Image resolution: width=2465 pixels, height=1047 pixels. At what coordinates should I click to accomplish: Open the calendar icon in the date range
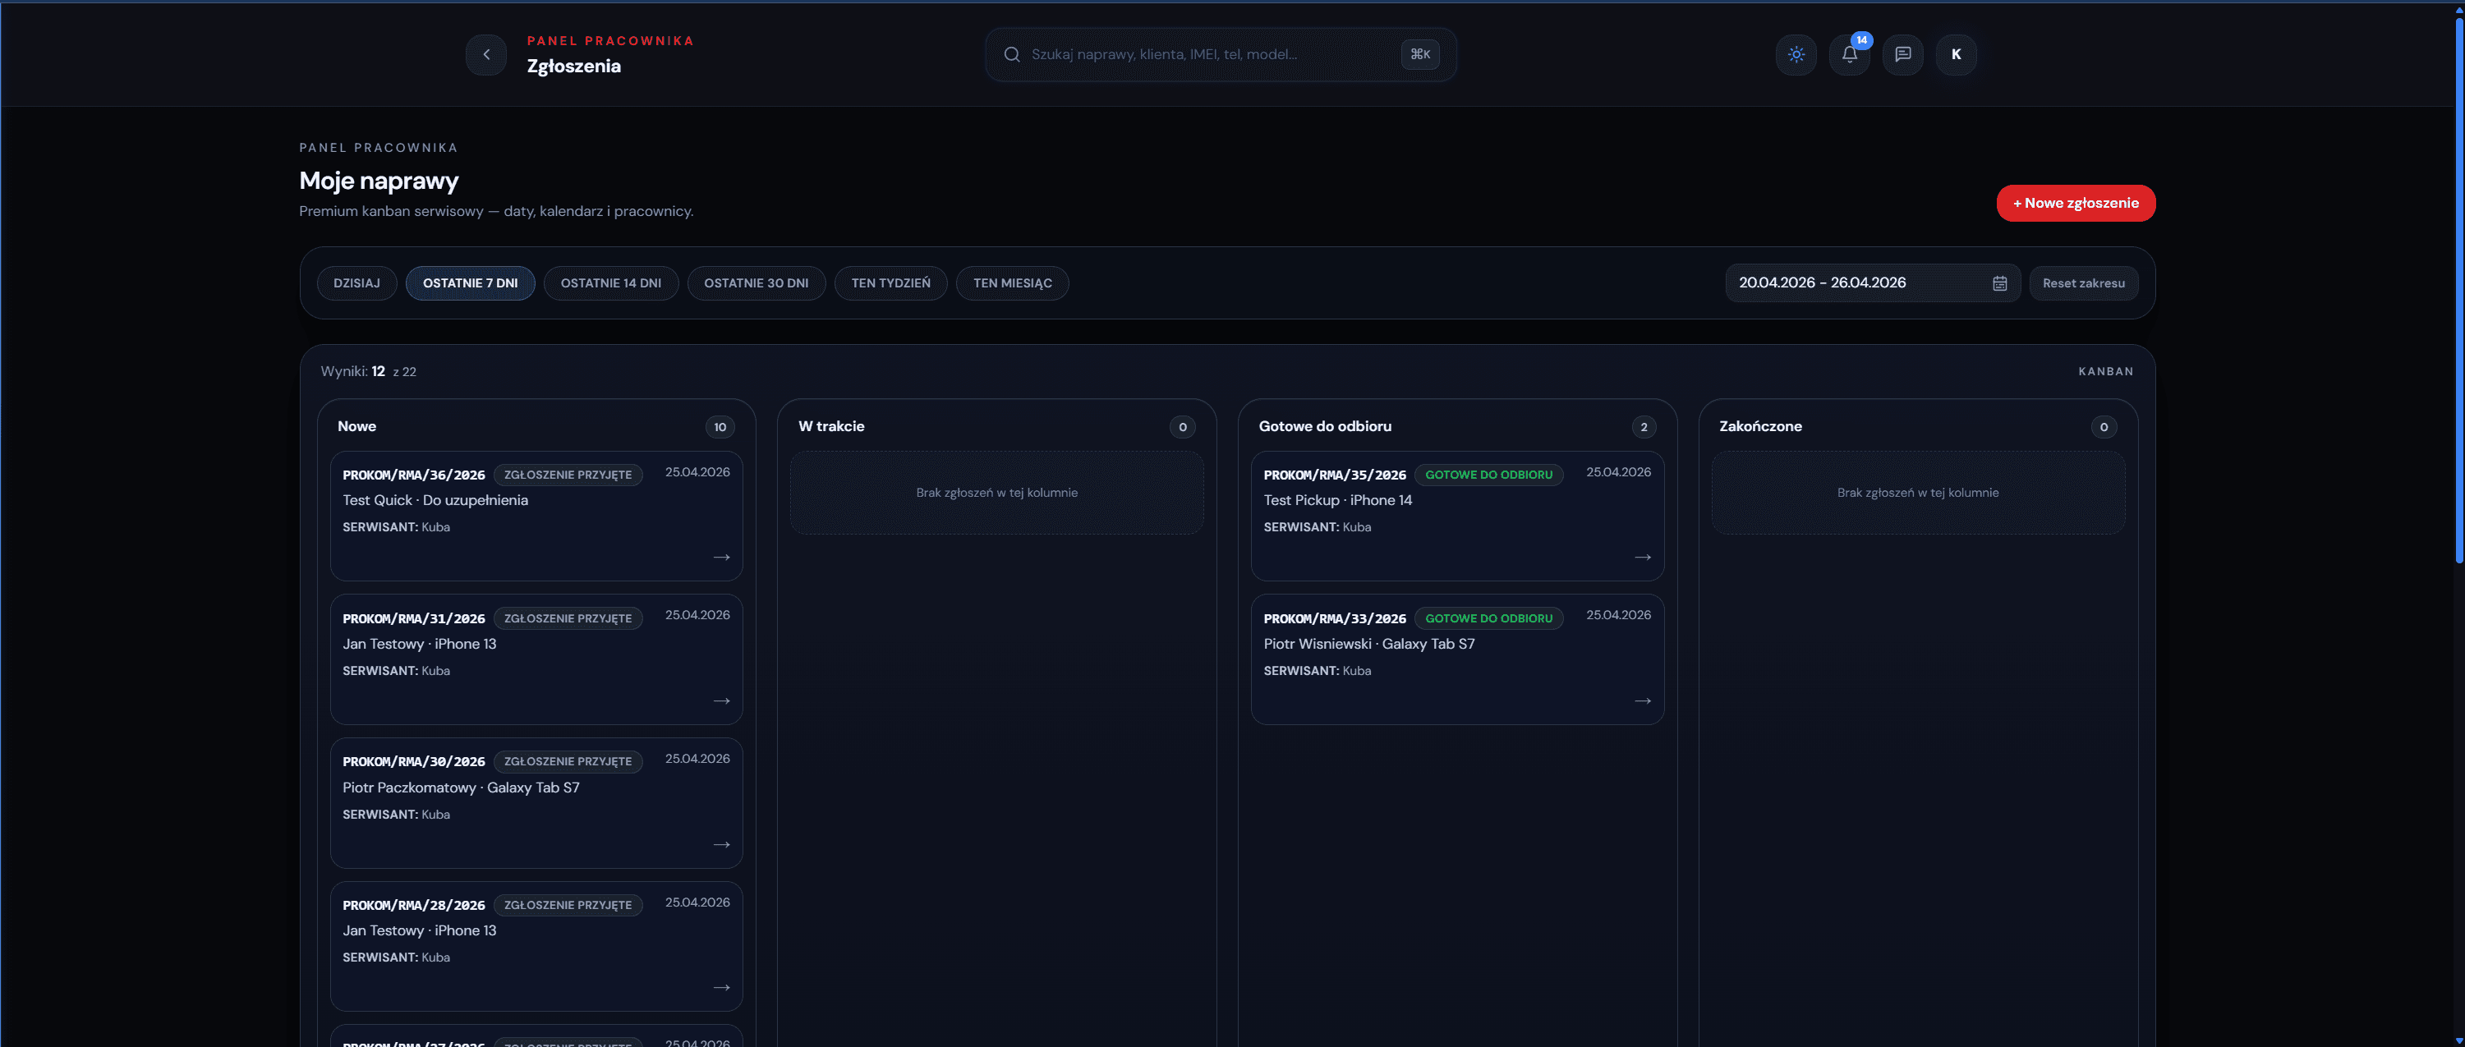pyautogui.click(x=1999, y=283)
